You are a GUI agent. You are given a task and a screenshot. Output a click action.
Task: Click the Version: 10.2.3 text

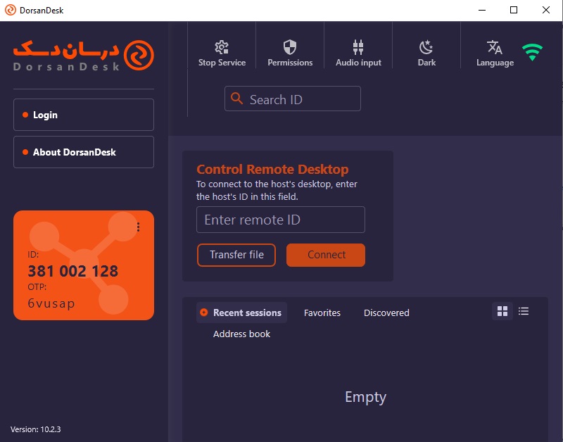[x=36, y=429]
